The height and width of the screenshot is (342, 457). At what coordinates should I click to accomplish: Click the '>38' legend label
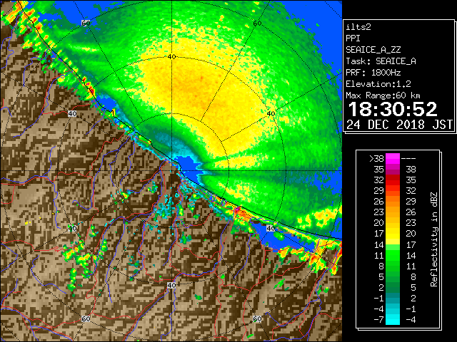coord(376,158)
